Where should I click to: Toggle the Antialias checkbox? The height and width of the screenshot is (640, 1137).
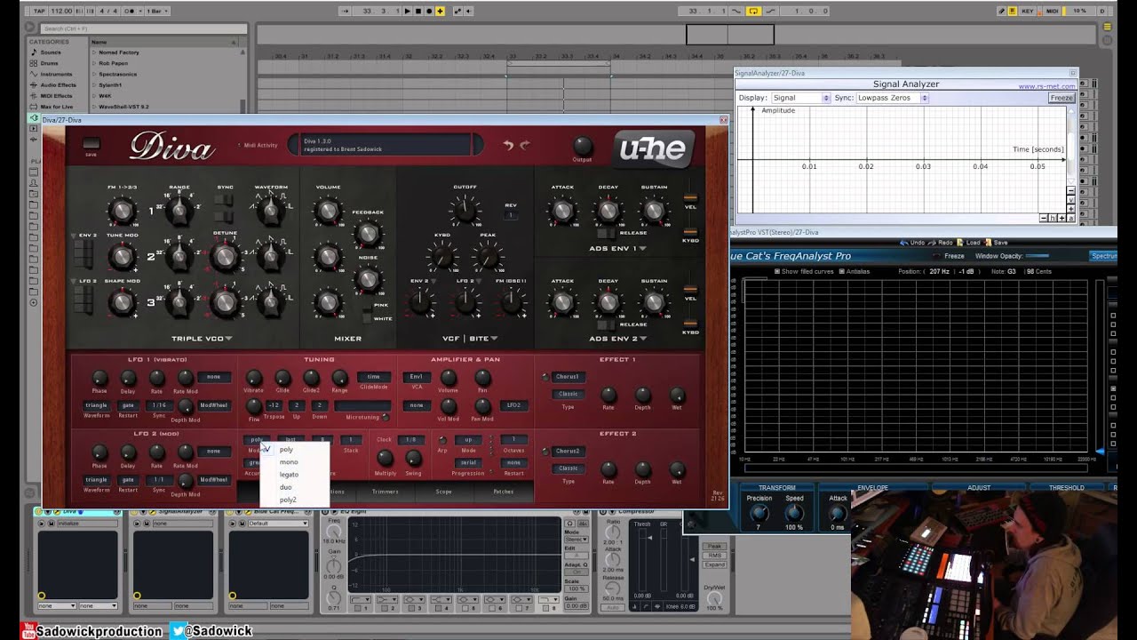(842, 271)
